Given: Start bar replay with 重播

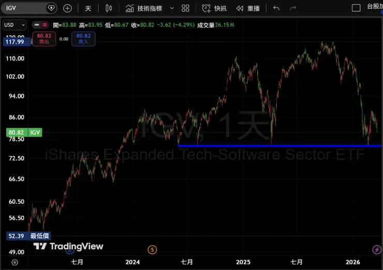Looking at the screenshot, I should (248, 8).
